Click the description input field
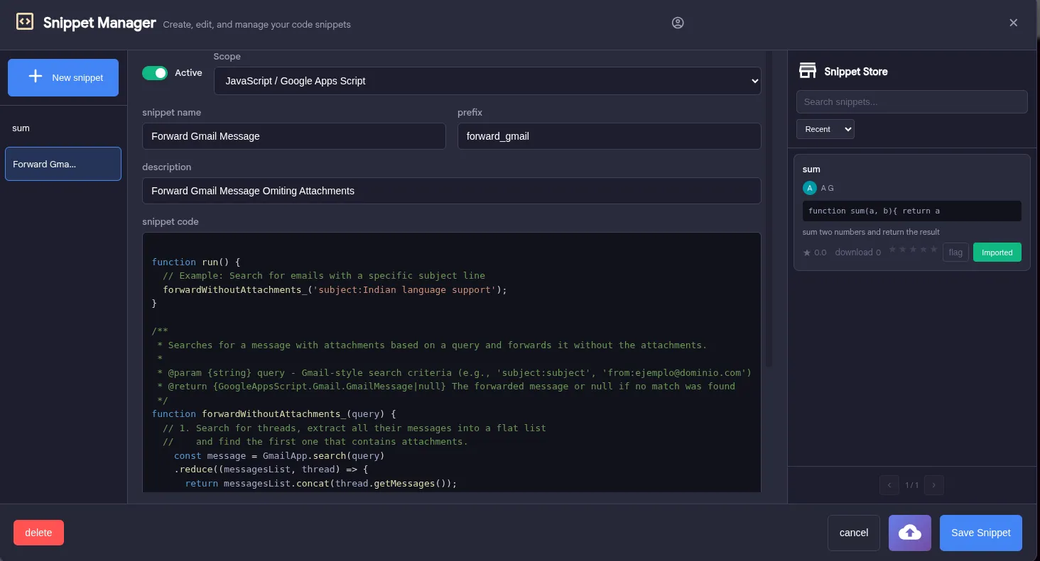 [452, 191]
